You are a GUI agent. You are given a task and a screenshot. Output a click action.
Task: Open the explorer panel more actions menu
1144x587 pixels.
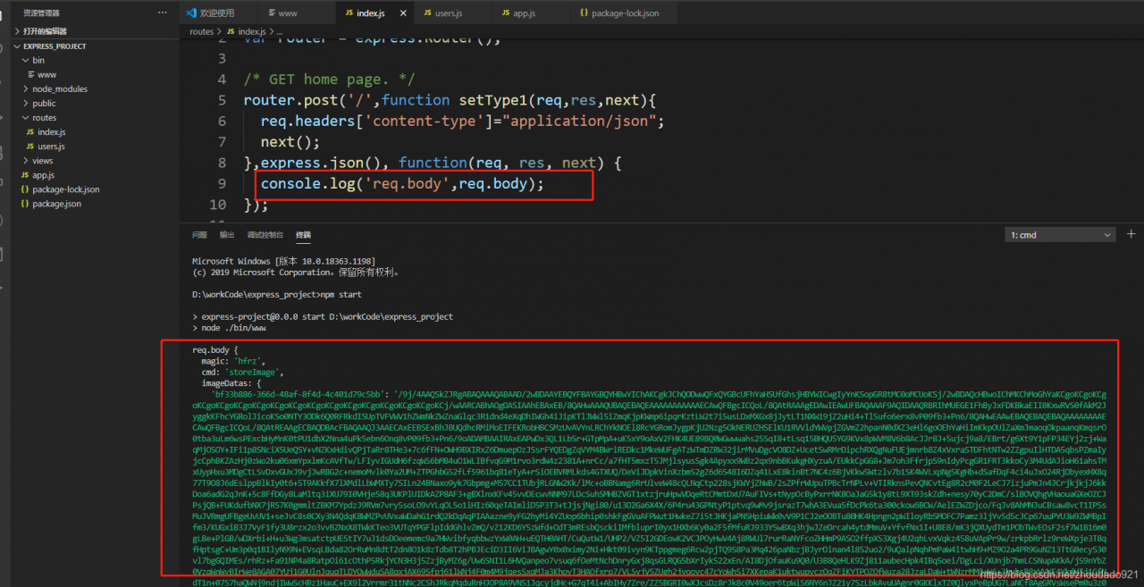click(x=162, y=13)
